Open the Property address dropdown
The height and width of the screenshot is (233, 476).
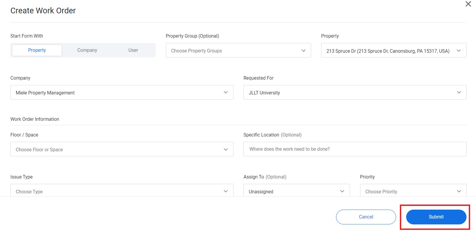[388, 51]
